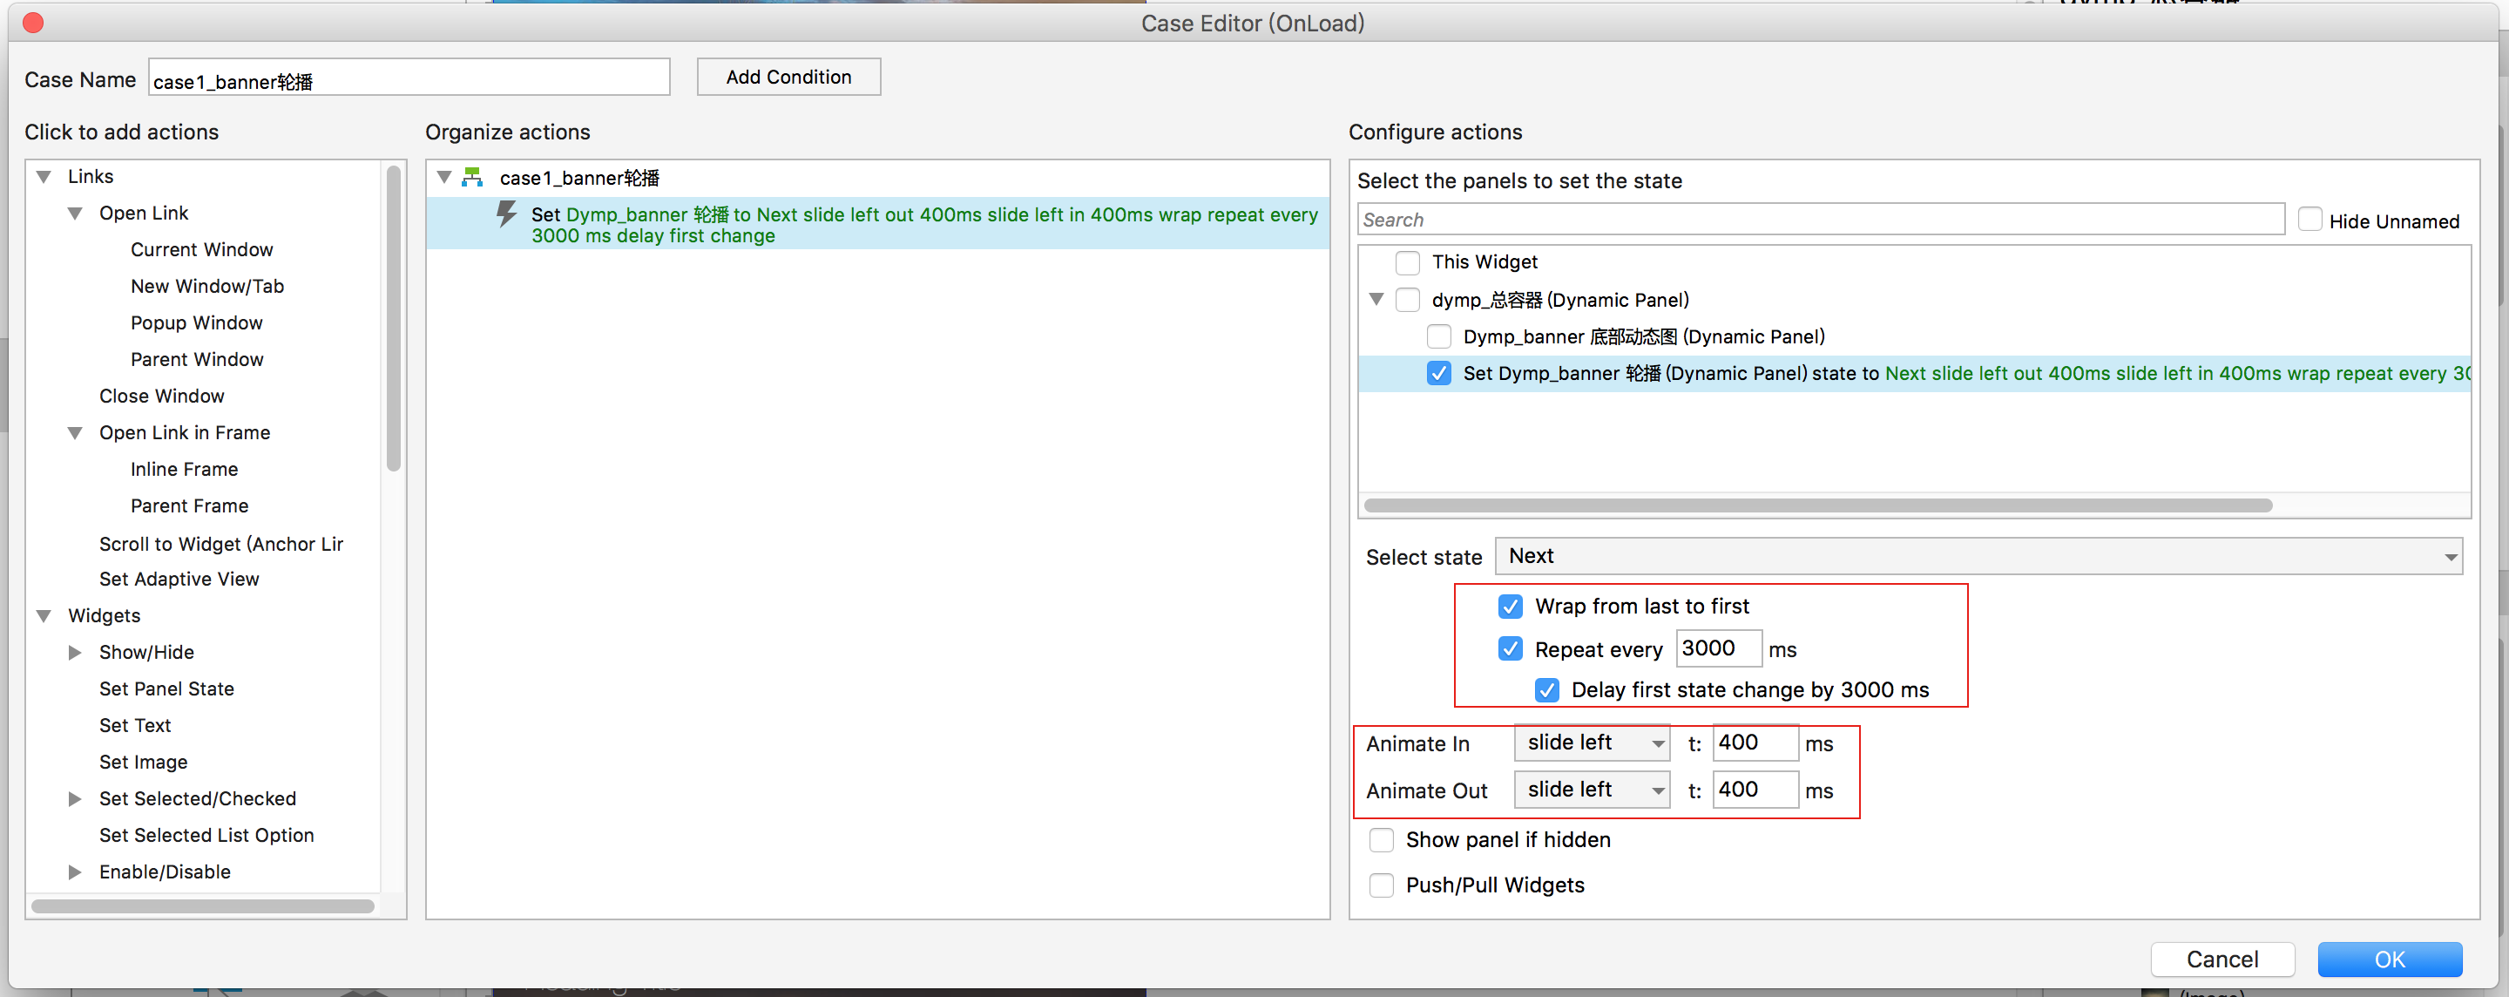Viewport: 2509px width, 997px height.
Task: Click the lightning bolt action icon
Action: (x=506, y=214)
